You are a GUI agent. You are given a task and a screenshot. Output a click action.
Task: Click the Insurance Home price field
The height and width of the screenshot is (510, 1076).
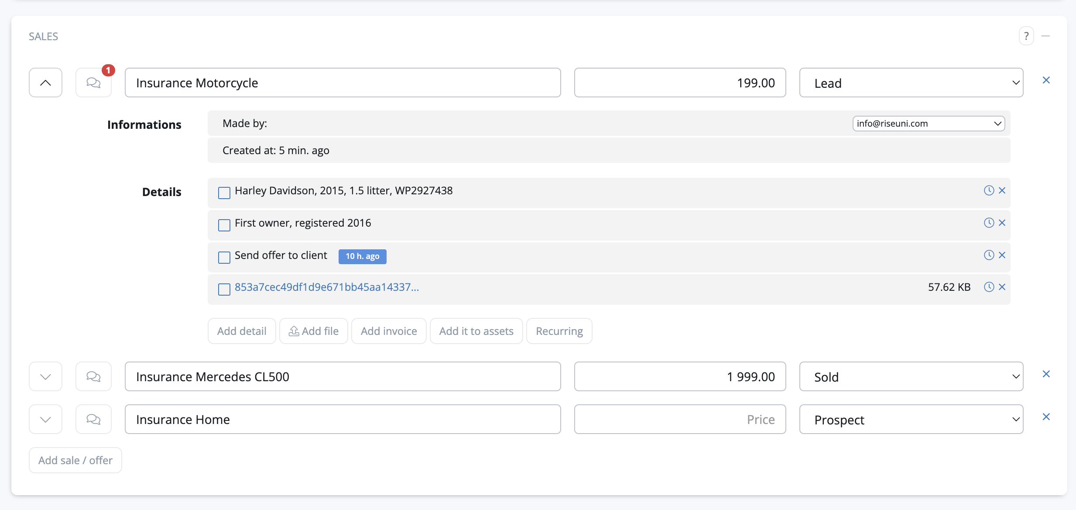[x=680, y=419]
